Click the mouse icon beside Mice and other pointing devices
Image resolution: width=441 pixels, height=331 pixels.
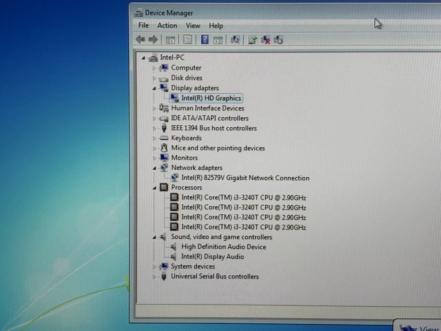point(164,148)
